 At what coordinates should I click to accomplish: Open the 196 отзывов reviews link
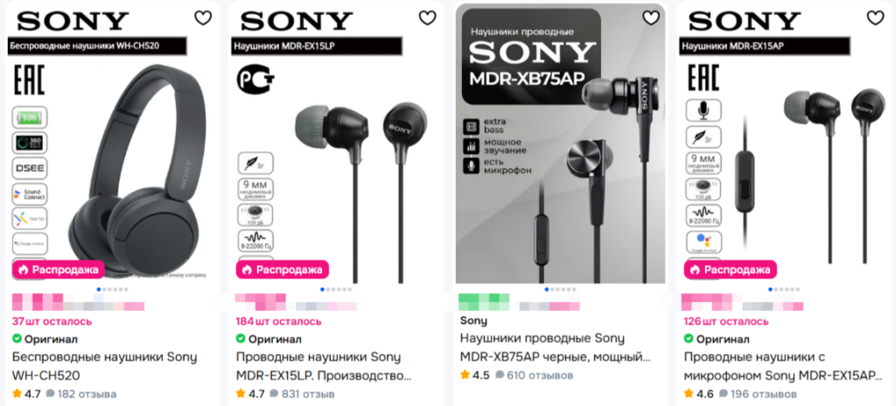click(758, 394)
